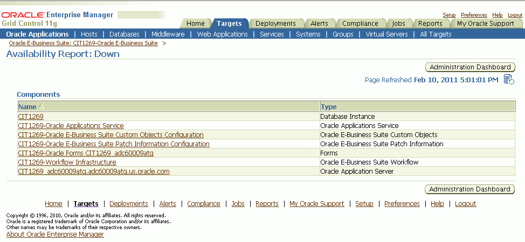Switch to the Deployments tab
The height and width of the screenshot is (242, 525).
pos(275,24)
